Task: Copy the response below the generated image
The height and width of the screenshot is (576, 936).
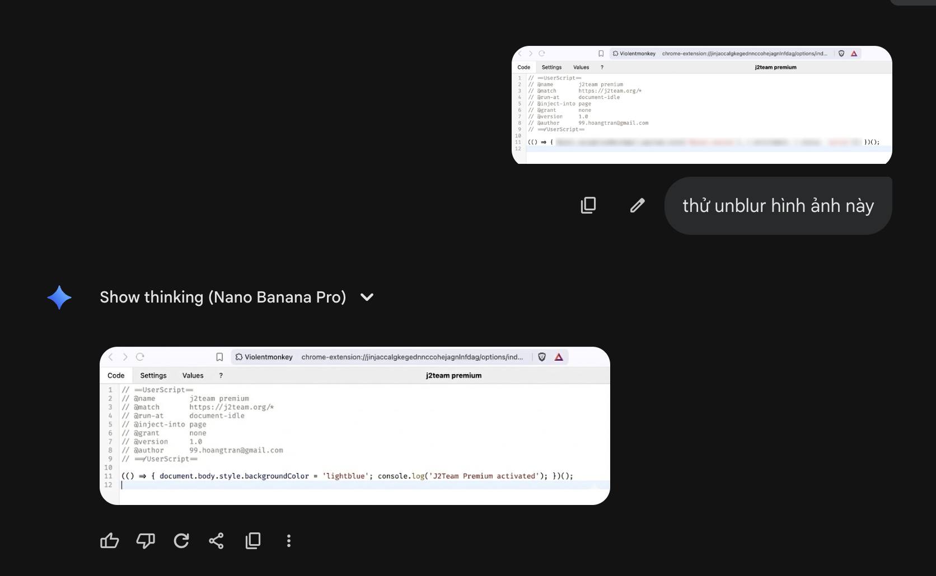Action: pos(253,541)
